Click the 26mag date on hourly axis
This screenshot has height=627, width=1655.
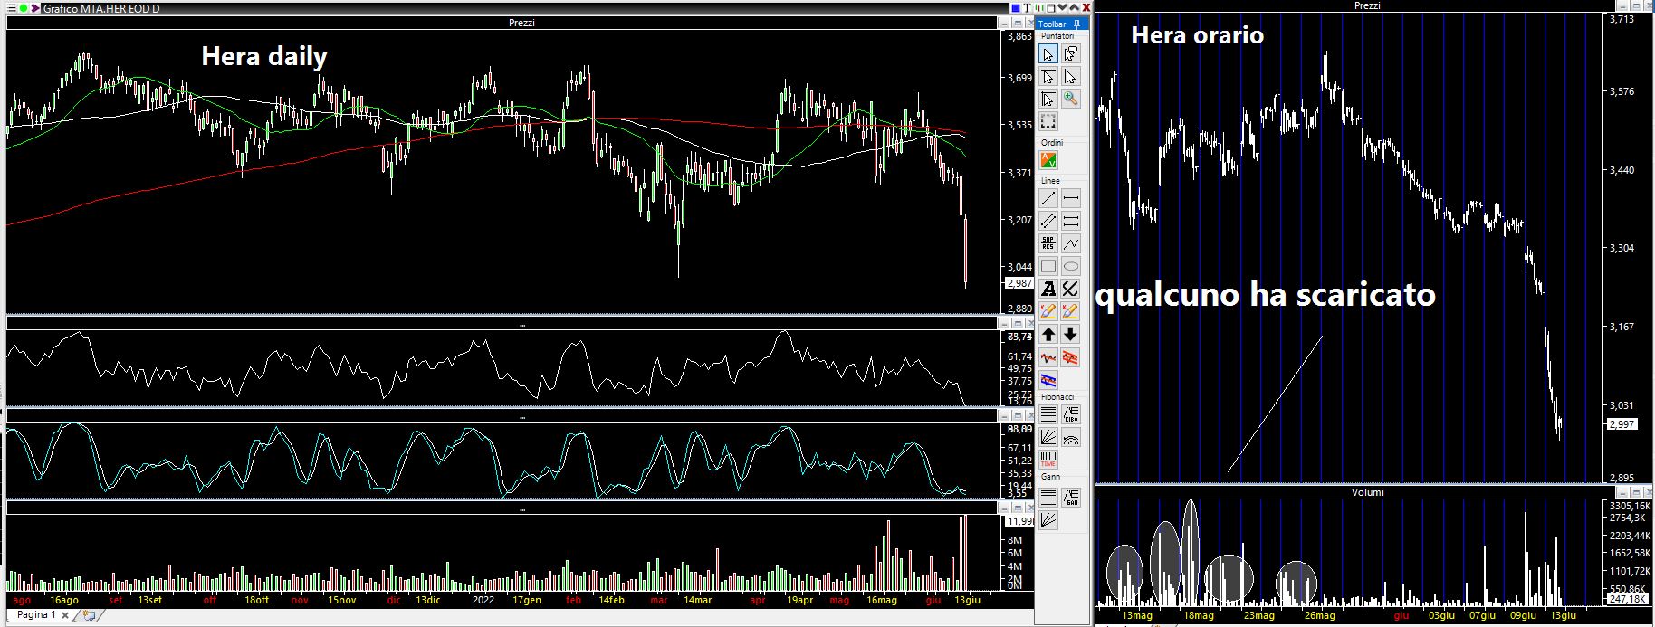click(x=1319, y=615)
